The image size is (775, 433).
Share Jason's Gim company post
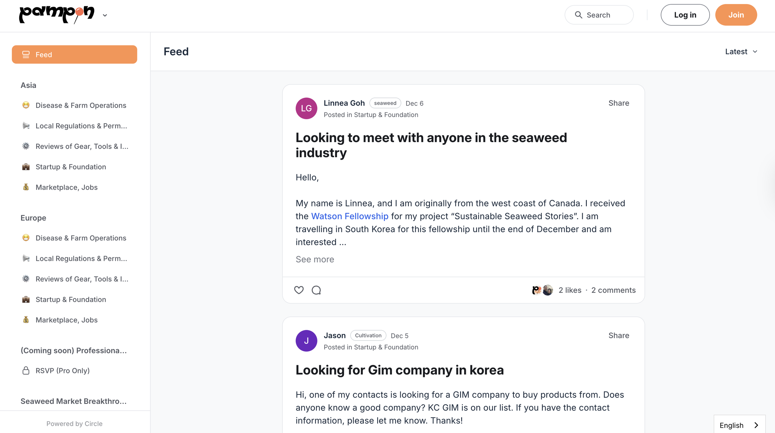[x=618, y=336]
